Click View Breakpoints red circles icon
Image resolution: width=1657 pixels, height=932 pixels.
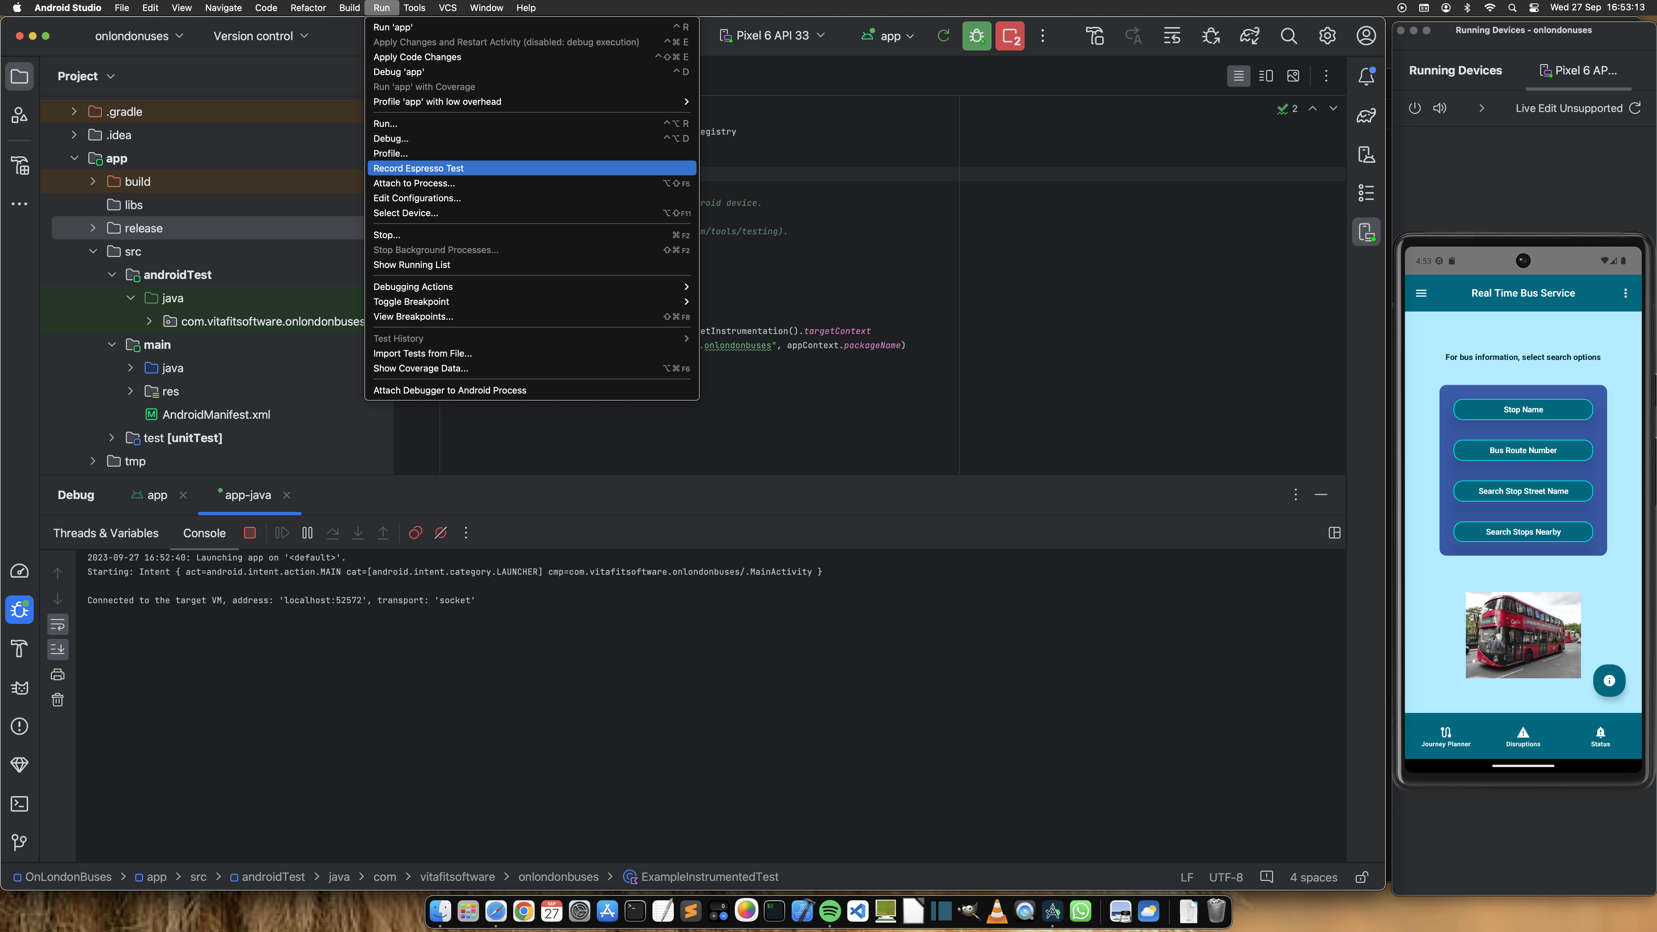point(416,533)
